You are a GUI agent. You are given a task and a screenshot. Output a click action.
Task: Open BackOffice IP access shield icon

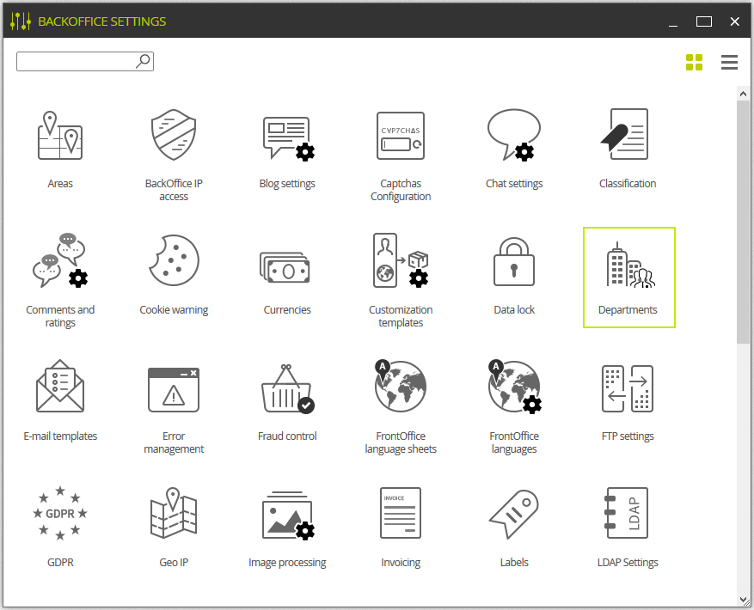pyautogui.click(x=174, y=135)
